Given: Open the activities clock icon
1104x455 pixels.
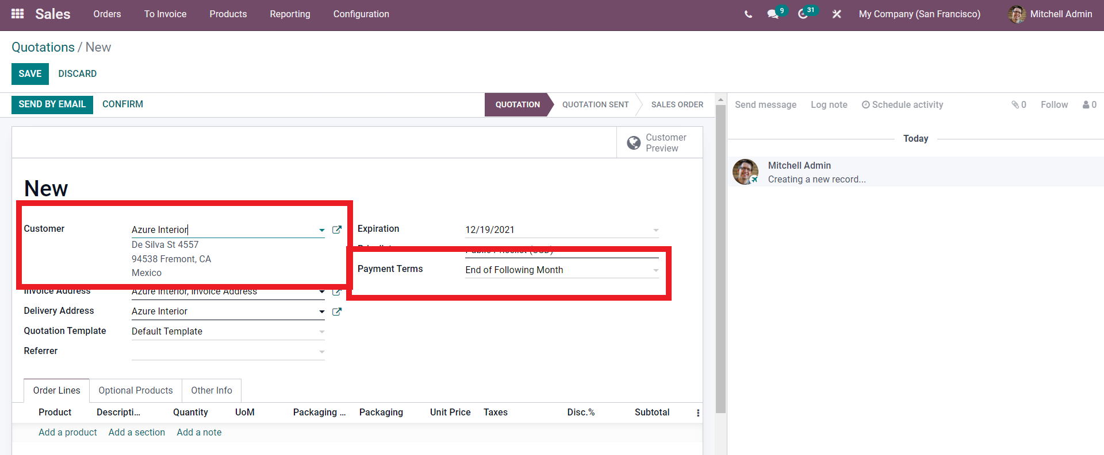Looking at the screenshot, I should point(803,14).
